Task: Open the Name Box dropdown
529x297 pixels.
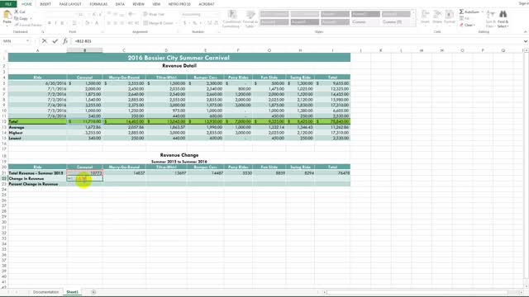Action: (x=27, y=41)
